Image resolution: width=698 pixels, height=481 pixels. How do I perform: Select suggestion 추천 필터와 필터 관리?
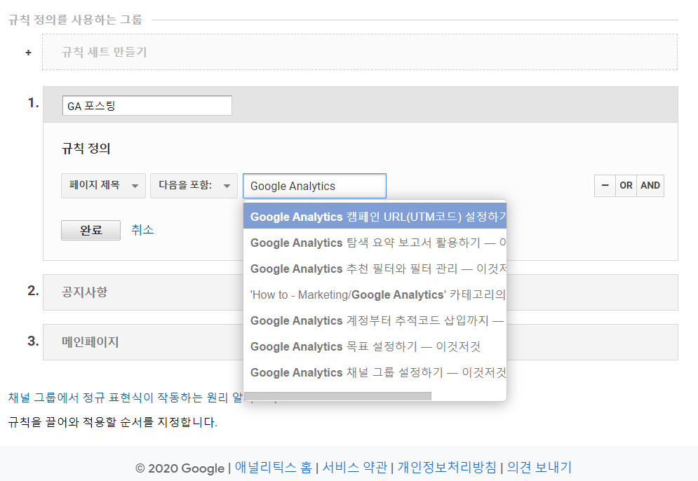[375, 269]
